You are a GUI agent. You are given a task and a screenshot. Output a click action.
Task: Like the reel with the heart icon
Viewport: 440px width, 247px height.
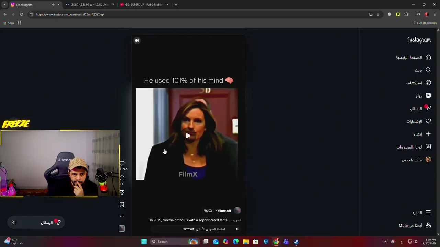(122, 164)
